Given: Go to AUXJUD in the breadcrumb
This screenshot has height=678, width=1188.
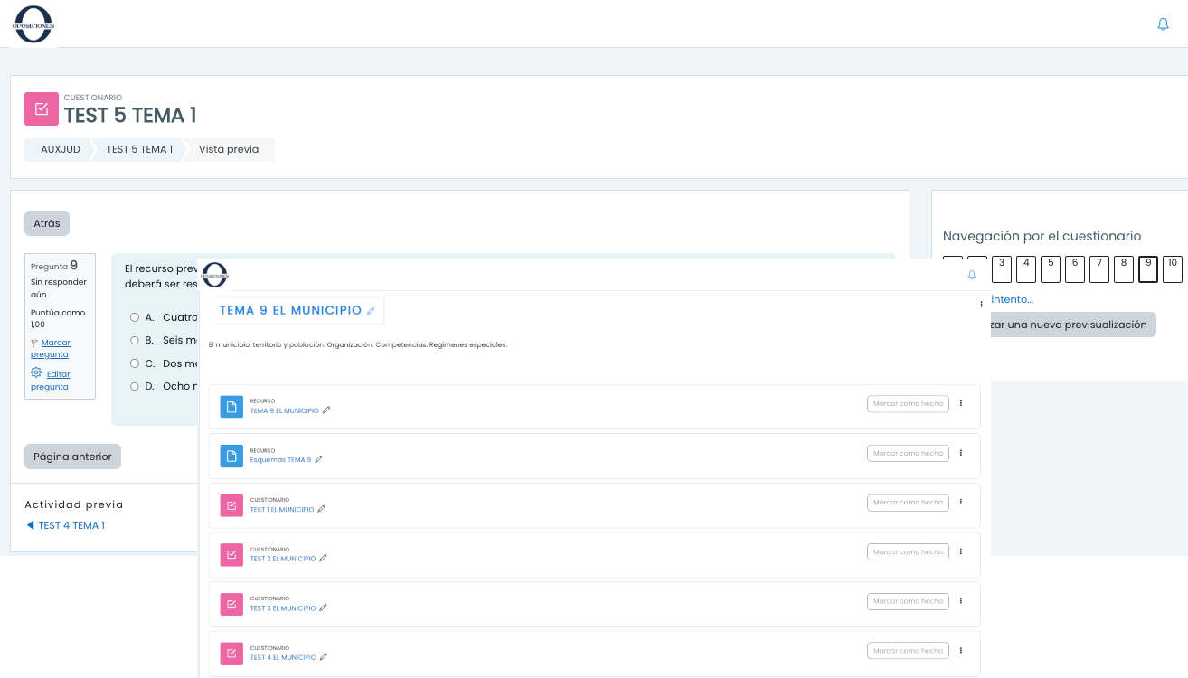Looking at the screenshot, I should pyautogui.click(x=61, y=149).
